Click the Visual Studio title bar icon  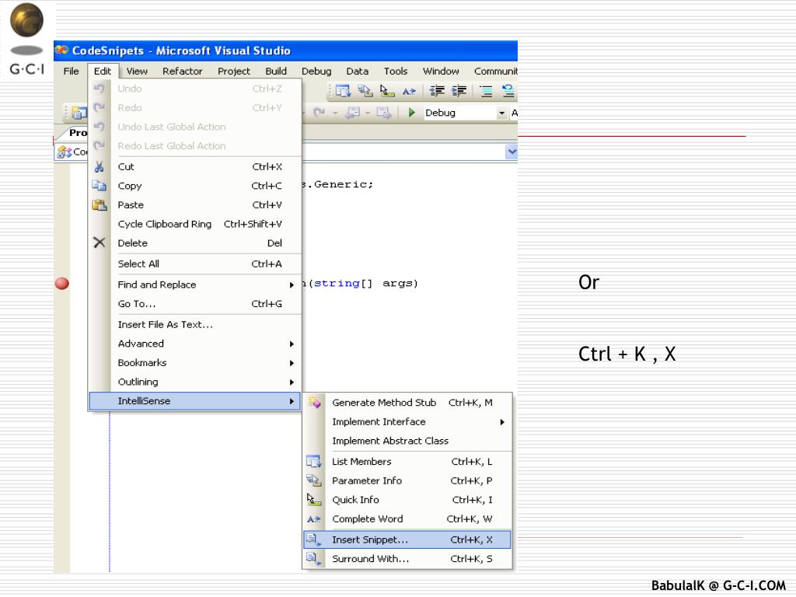[x=62, y=50]
